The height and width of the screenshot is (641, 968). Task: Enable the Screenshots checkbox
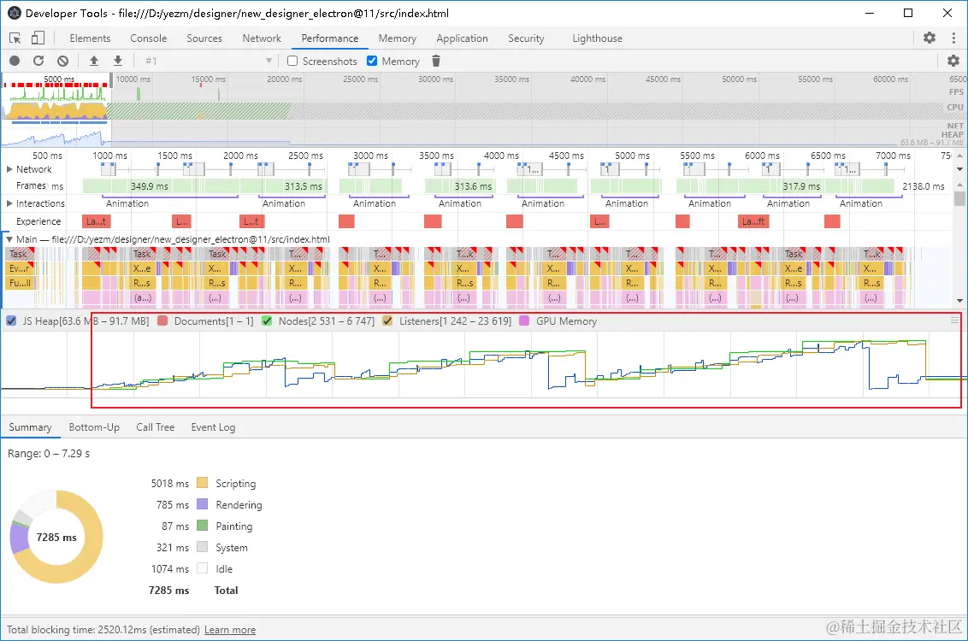292,62
